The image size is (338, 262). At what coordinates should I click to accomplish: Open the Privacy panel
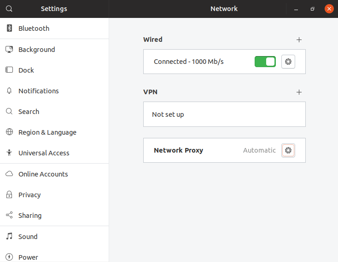pyautogui.click(x=54, y=195)
